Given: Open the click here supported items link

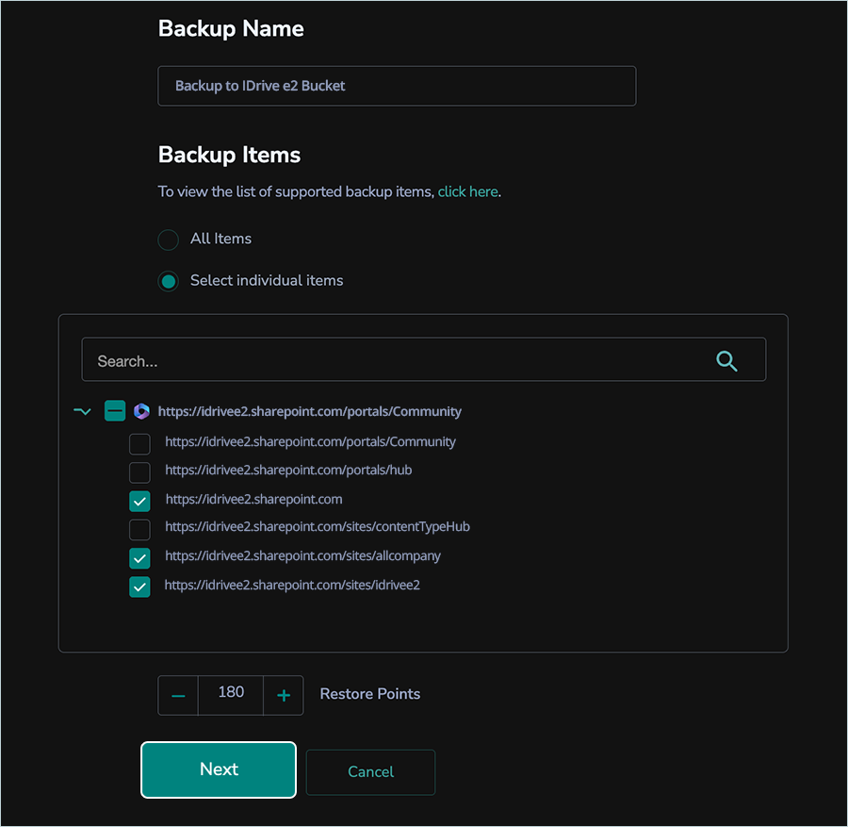Looking at the screenshot, I should pos(467,191).
